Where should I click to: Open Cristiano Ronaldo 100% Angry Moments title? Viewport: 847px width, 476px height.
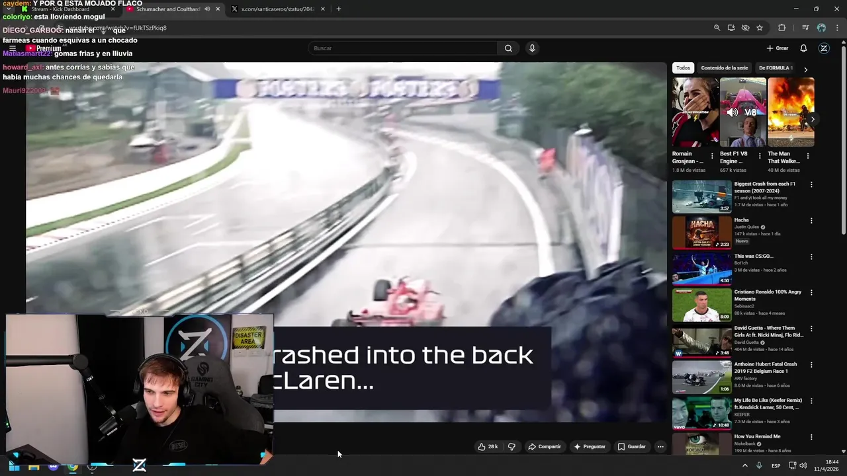click(768, 296)
